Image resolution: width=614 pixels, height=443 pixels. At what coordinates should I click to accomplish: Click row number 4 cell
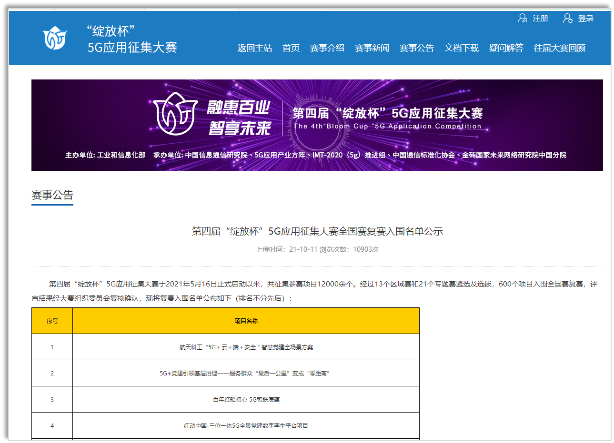(x=52, y=425)
